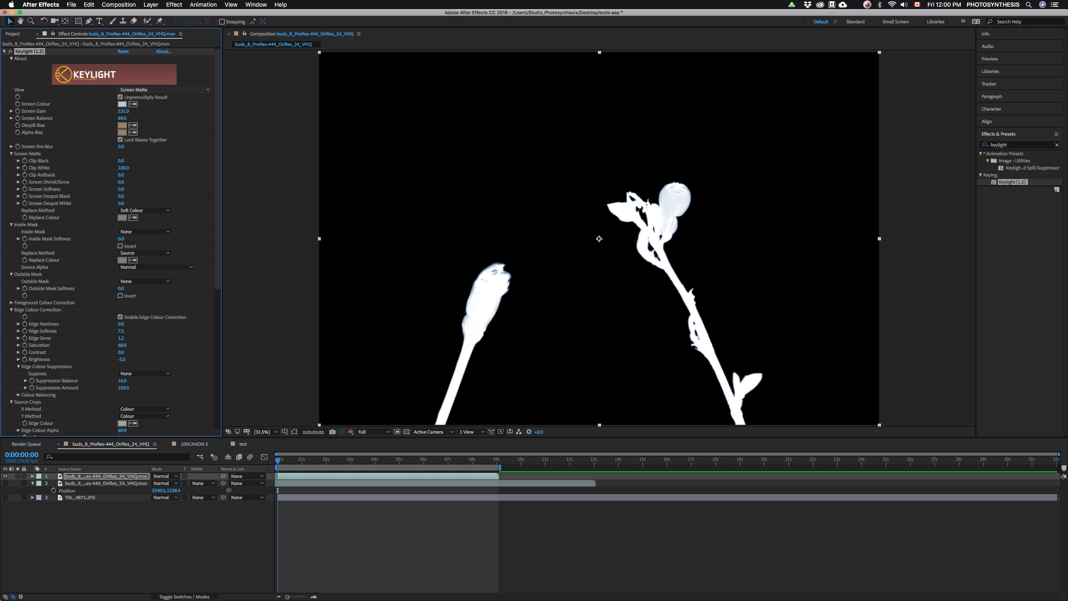Select the Clone Stamp tool
The width and height of the screenshot is (1068, 601).
coord(123,21)
